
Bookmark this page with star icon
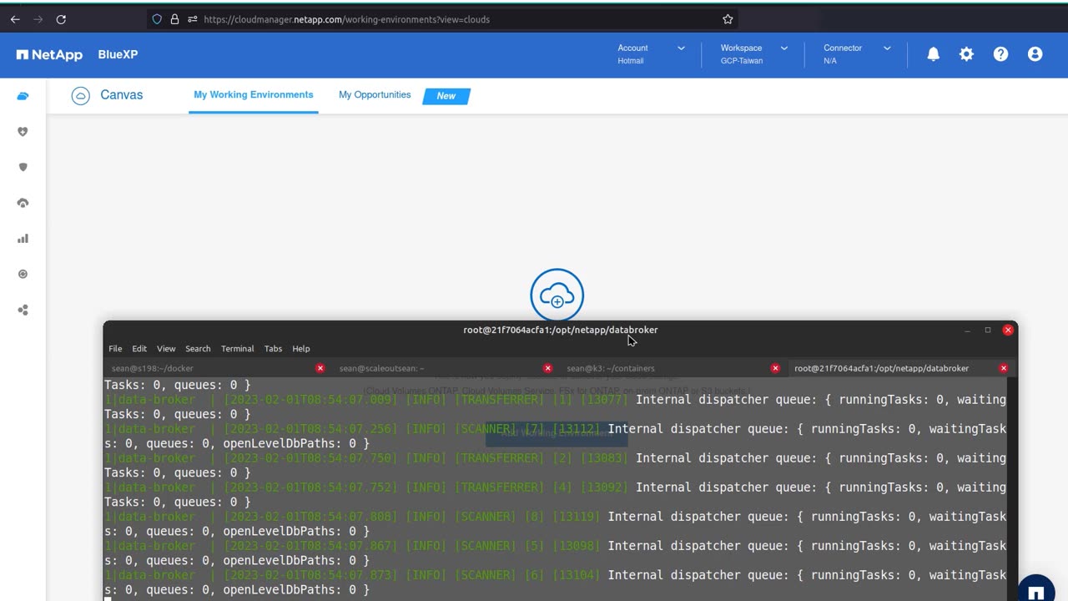(x=728, y=19)
